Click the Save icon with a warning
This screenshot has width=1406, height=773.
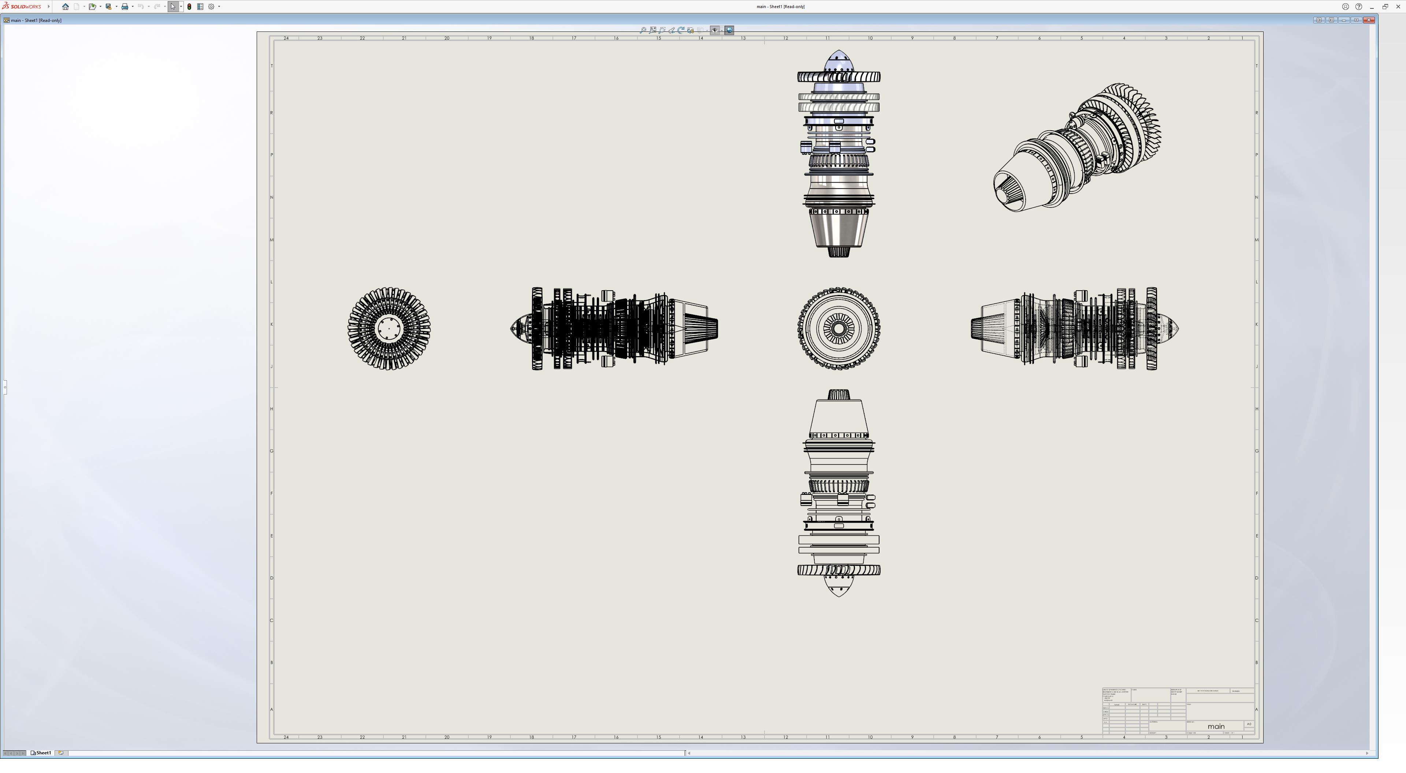[x=109, y=7]
